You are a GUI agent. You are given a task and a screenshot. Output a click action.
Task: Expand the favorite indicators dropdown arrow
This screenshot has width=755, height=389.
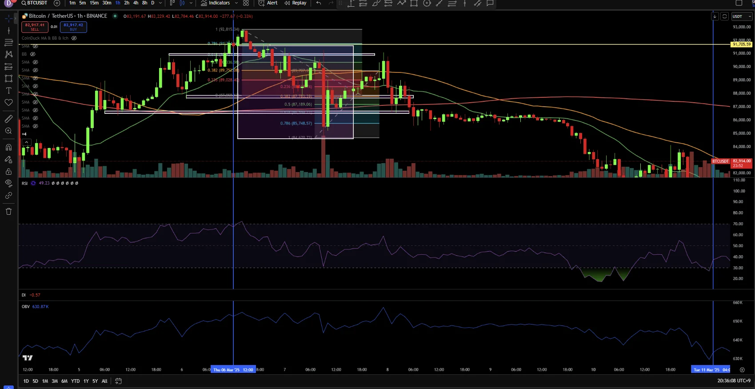(236, 3)
